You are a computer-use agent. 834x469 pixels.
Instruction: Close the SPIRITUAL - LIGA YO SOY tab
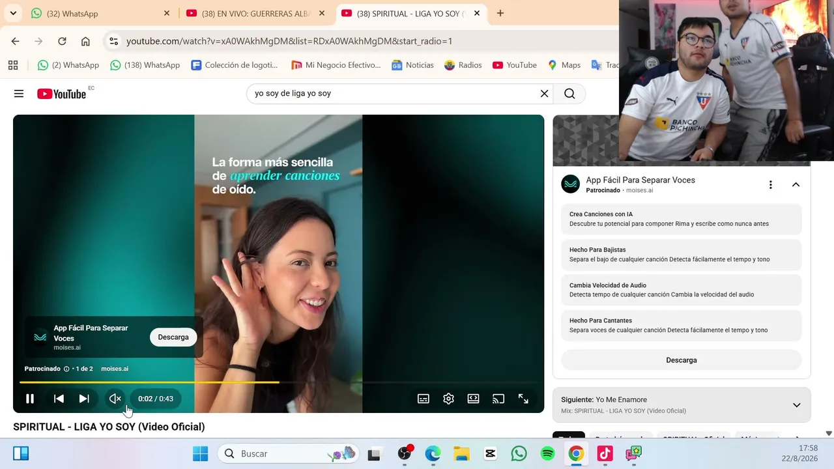click(477, 13)
